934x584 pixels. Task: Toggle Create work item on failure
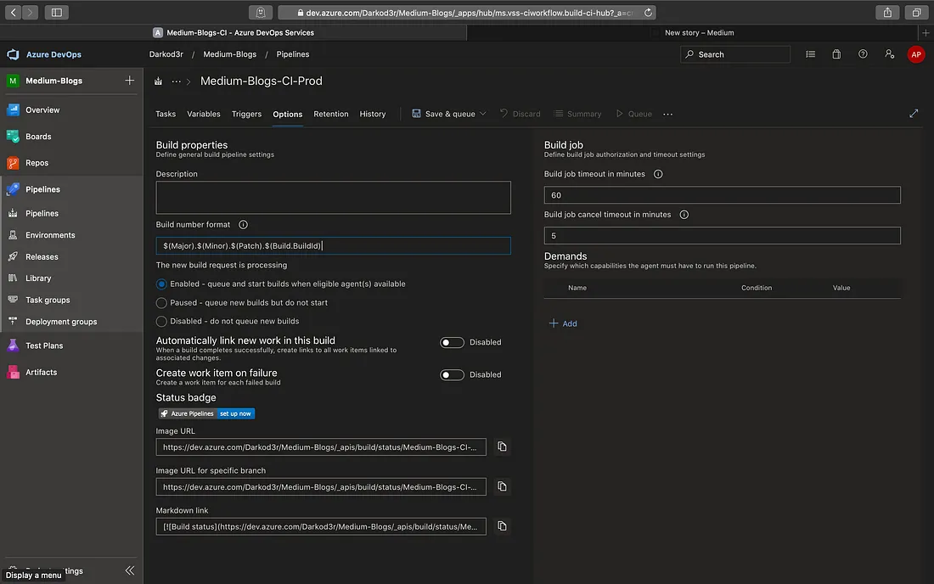(x=452, y=374)
